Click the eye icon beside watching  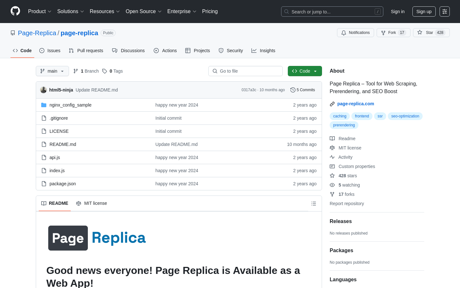tap(332, 185)
